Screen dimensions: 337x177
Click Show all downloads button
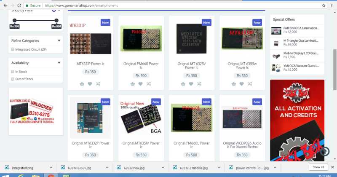(x=318, y=167)
